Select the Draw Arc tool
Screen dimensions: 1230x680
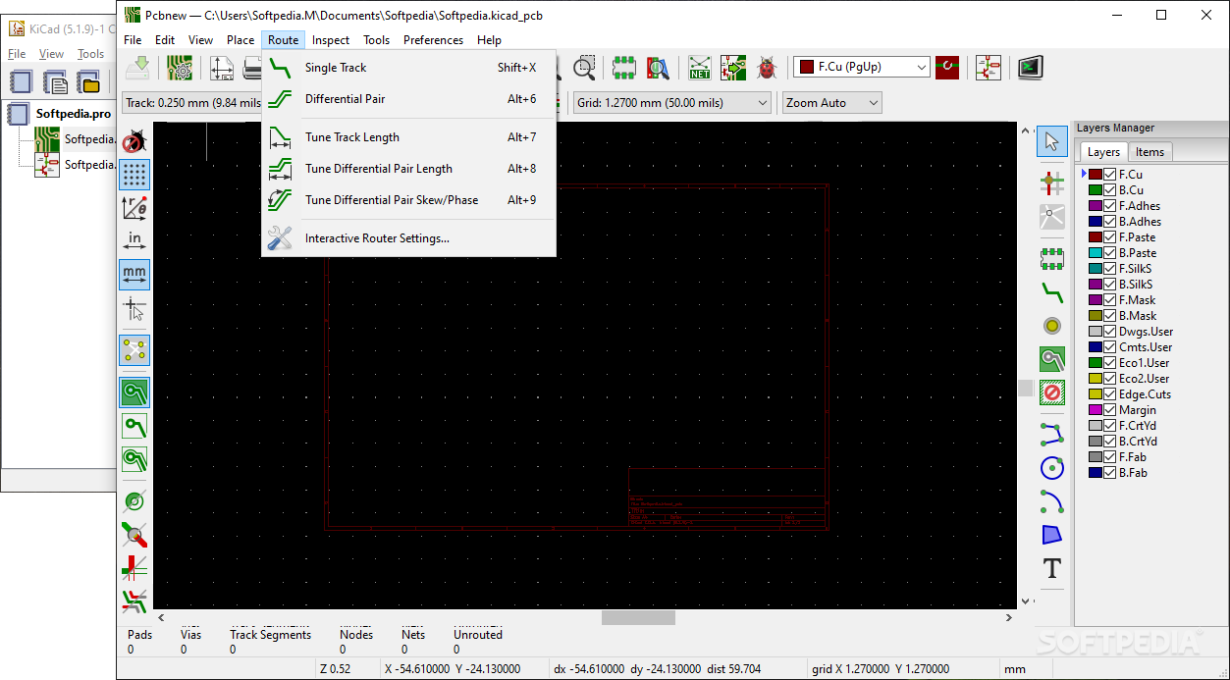(x=1052, y=500)
